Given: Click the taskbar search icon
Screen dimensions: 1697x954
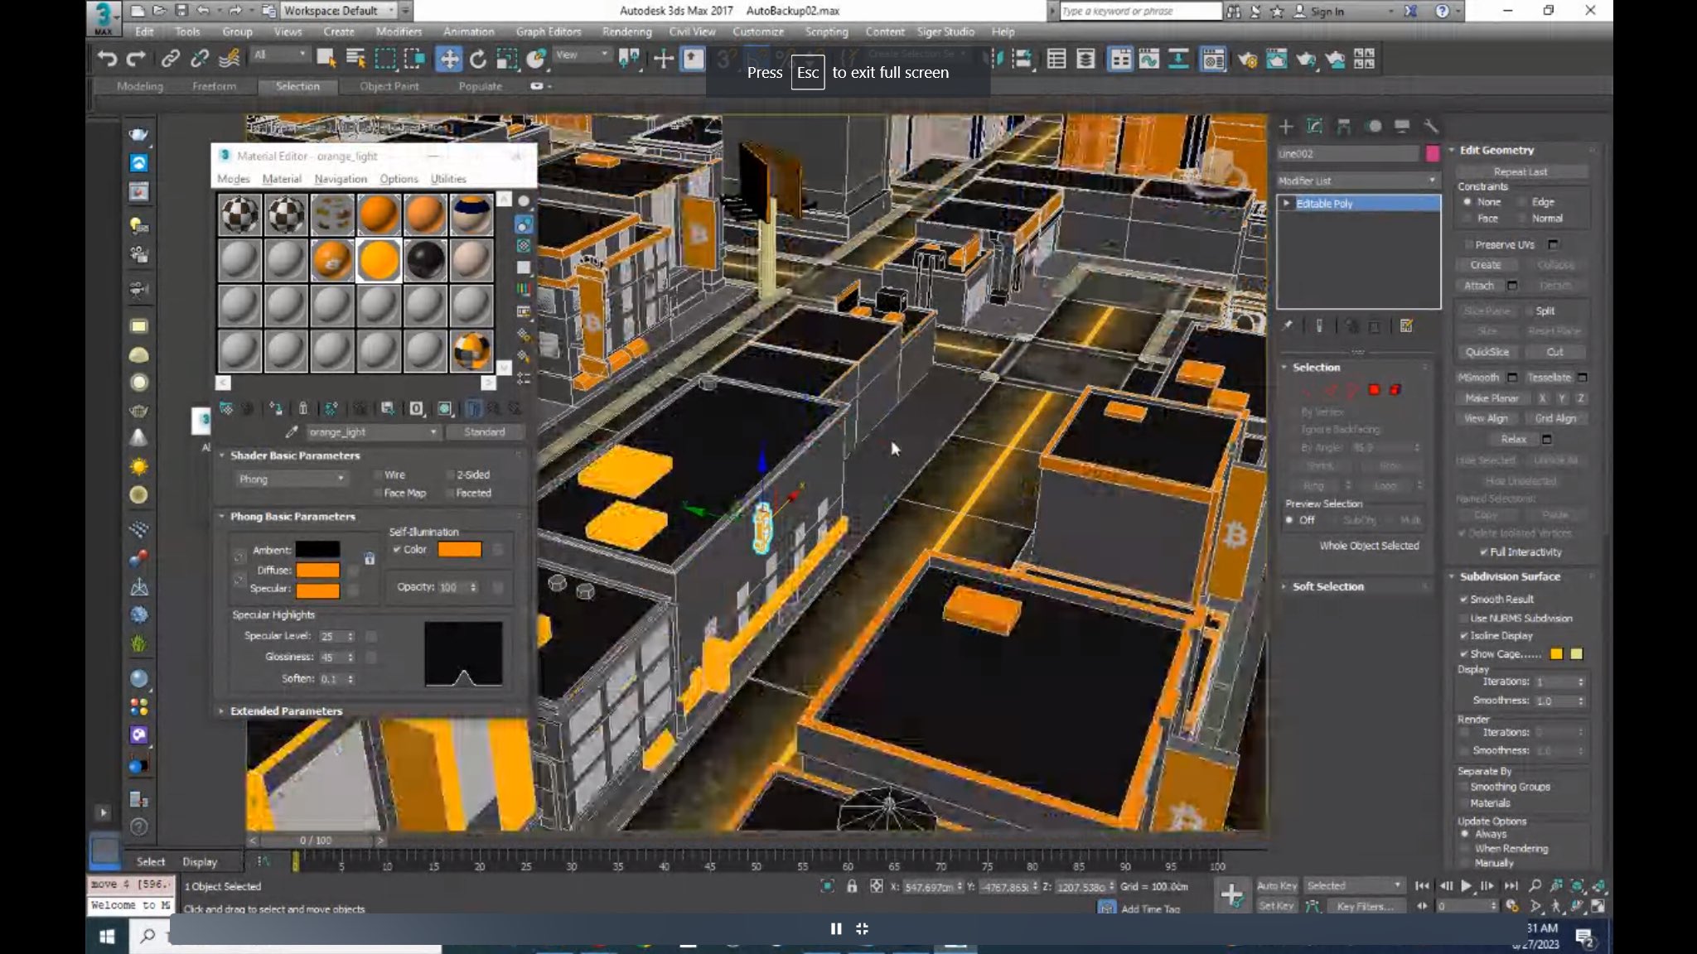Looking at the screenshot, I should pyautogui.click(x=147, y=937).
